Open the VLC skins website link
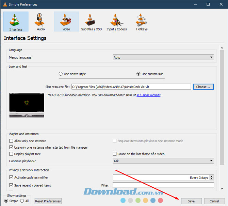The height and width of the screenshot is (206, 228). click(148, 95)
